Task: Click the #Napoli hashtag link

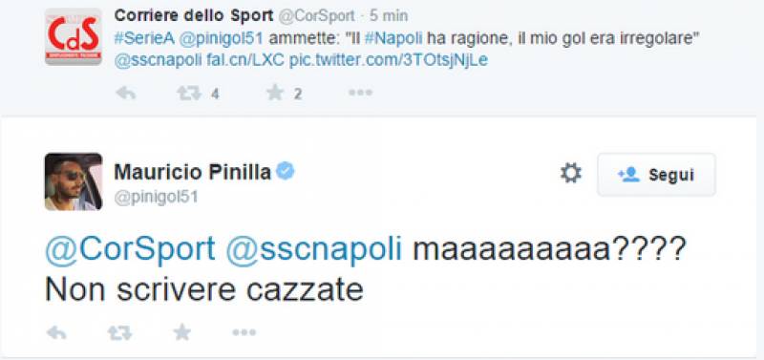Action: point(393,39)
